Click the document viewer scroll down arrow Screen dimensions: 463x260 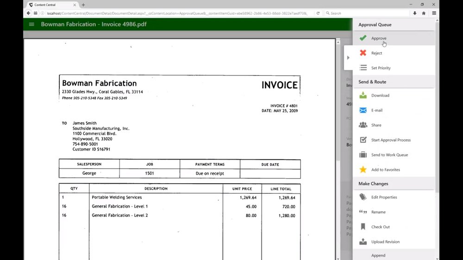(338, 258)
